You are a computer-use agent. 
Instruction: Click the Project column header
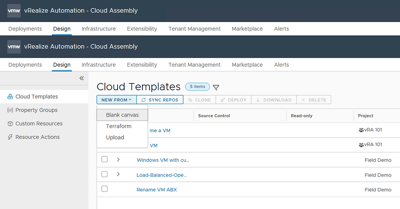pos(366,116)
